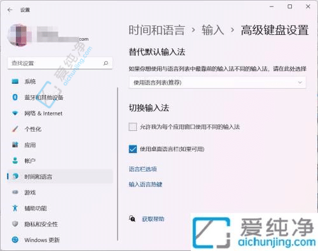Image resolution: width=318 pixels, height=251 pixels.
Task: Open the 语言栏选项 link
Action: (142, 169)
